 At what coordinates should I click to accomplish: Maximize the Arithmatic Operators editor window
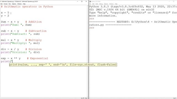[x=82, y=1]
